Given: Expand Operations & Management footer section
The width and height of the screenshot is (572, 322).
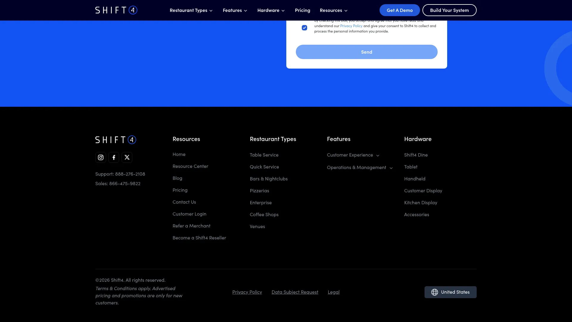Looking at the screenshot, I should [360, 168].
